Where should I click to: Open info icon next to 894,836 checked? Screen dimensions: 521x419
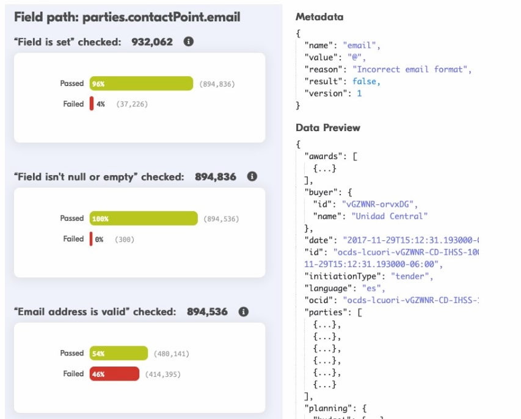(x=252, y=177)
